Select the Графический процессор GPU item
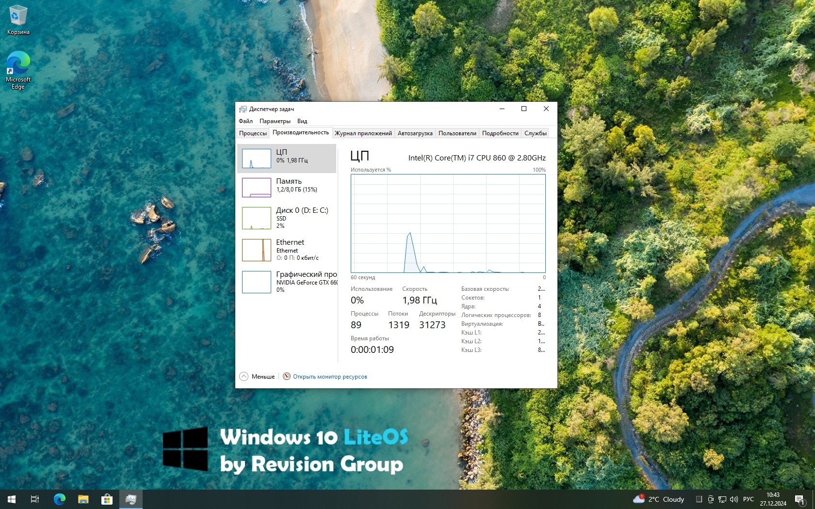Viewport: 815px width, 509px height. pyautogui.click(x=287, y=282)
